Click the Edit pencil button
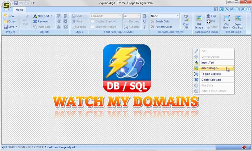This screenshot has height=151, width=252. pos(26,21)
